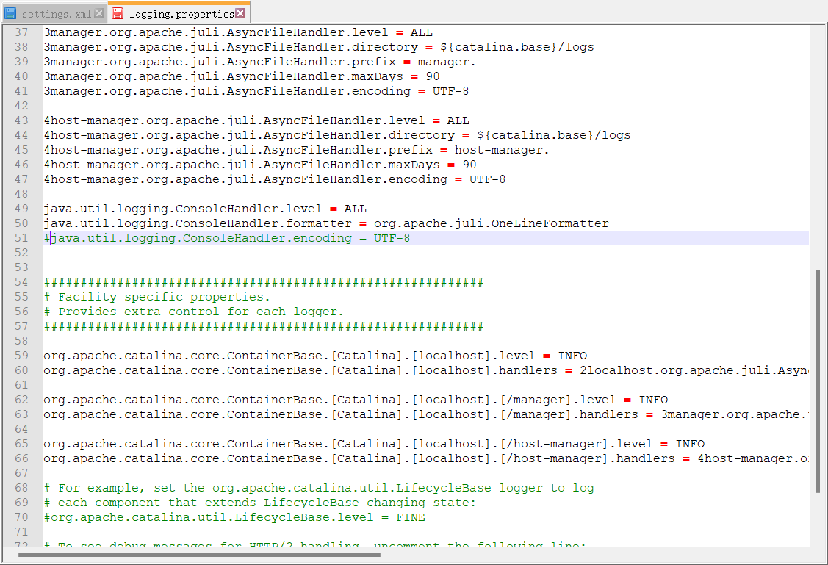
Task: Close the settings.xml tab
Action: point(98,12)
